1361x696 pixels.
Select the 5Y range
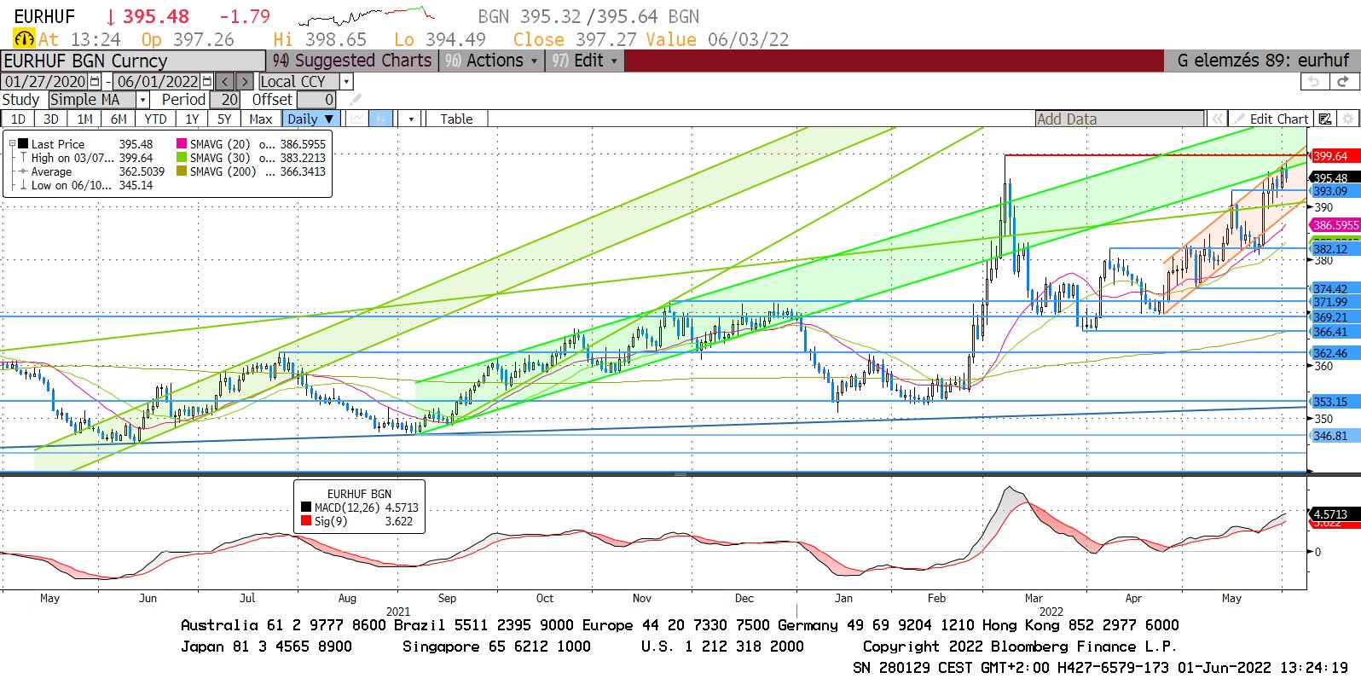(x=224, y=119)
